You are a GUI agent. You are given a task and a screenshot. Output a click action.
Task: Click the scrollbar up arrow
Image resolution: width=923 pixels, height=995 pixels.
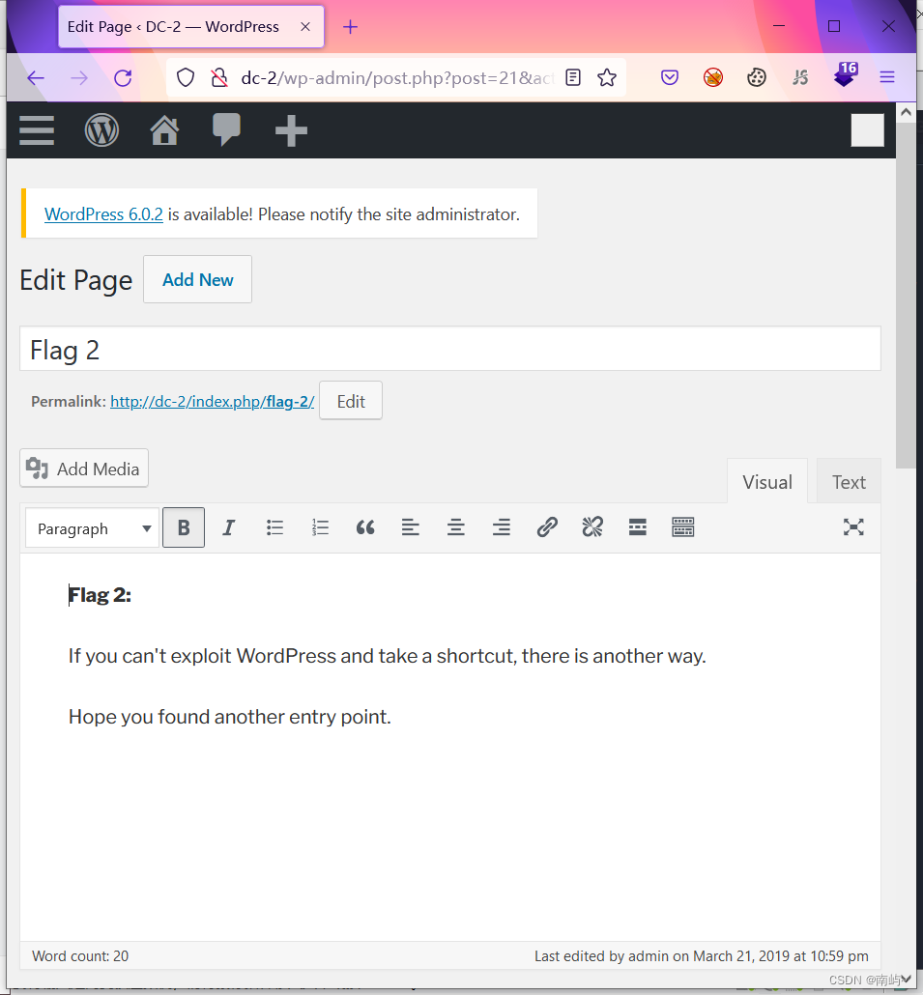point(906,112)
